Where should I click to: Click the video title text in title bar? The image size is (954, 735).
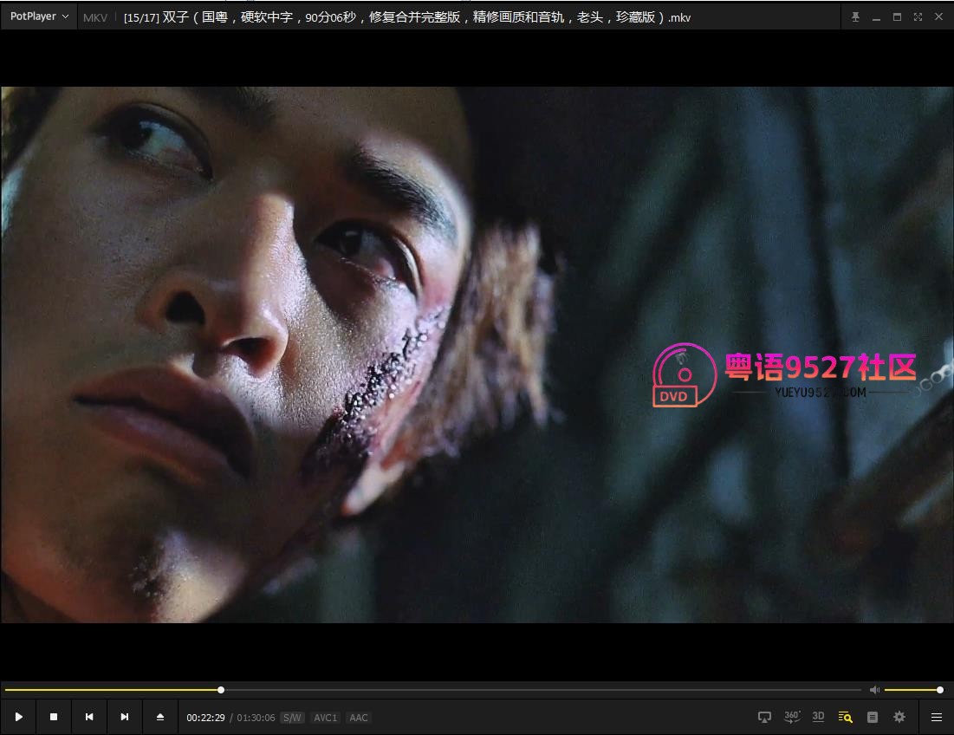407,17
